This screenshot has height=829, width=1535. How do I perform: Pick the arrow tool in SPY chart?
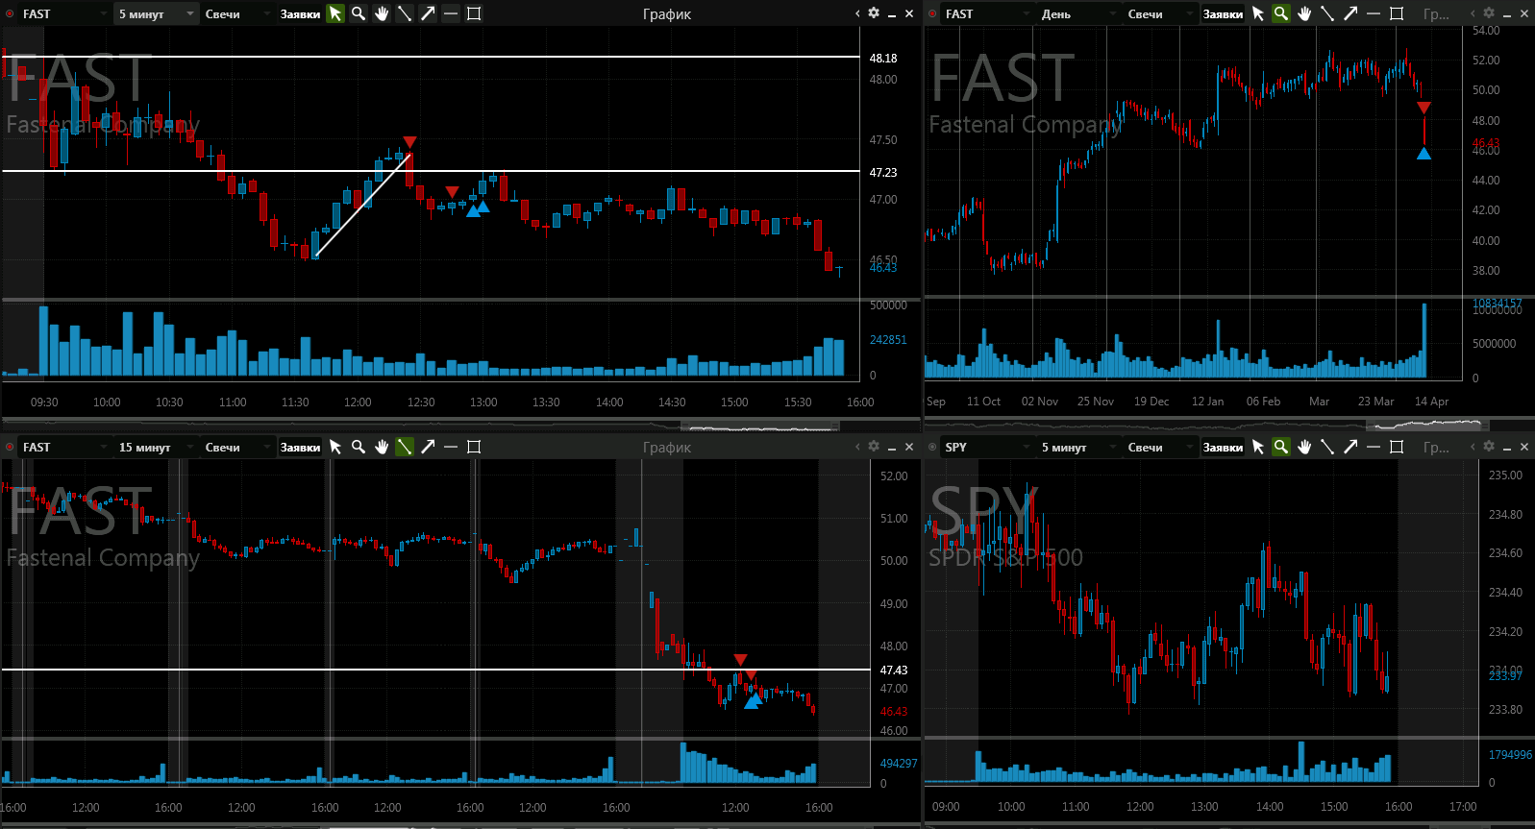coord(1350,447)
